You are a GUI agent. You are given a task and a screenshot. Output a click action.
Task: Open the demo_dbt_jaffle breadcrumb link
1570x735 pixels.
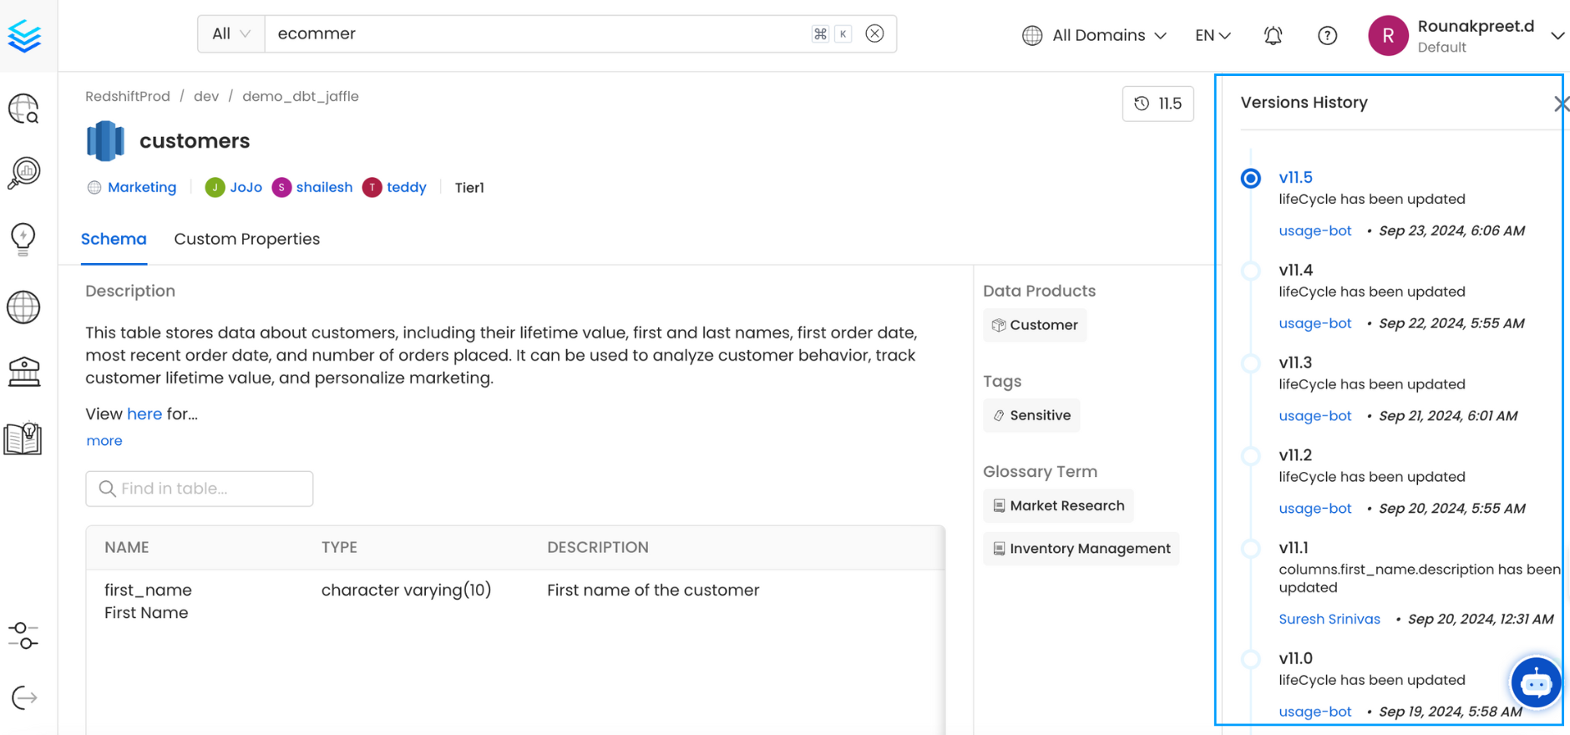click(x=301, y=96)
